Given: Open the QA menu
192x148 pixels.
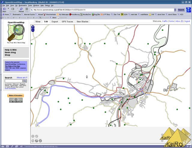Looking at the screenshot, I should click(52, 5).
